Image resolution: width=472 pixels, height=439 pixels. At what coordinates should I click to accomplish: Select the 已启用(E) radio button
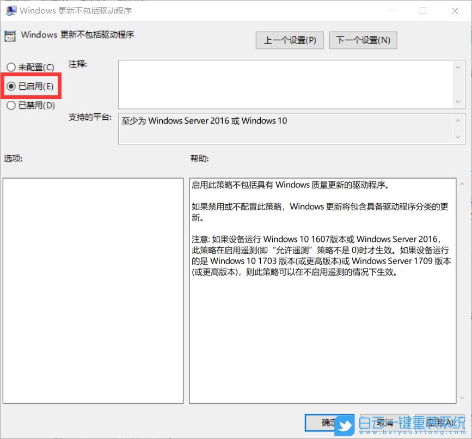click(11, 86)
